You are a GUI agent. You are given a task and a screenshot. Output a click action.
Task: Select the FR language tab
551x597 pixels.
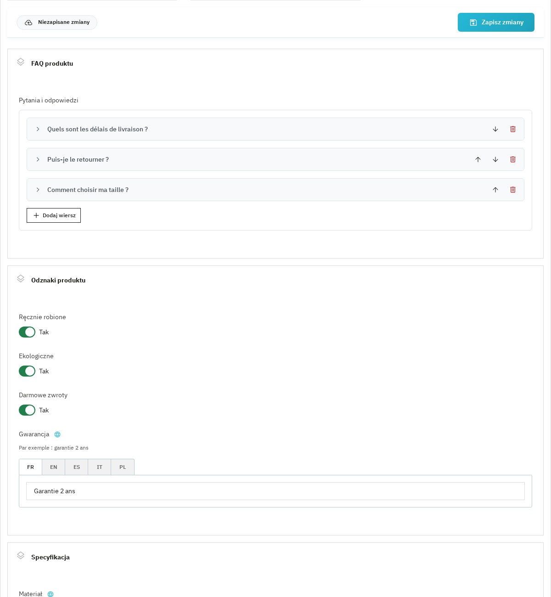pyautogui.click(x=30, y=467)
